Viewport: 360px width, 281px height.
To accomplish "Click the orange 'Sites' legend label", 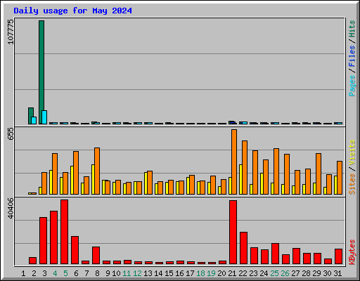I will pyautogui.click(x=352, y=184).
